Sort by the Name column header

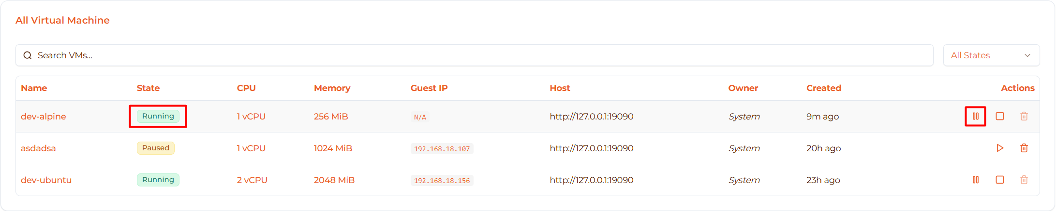point(34,88)
